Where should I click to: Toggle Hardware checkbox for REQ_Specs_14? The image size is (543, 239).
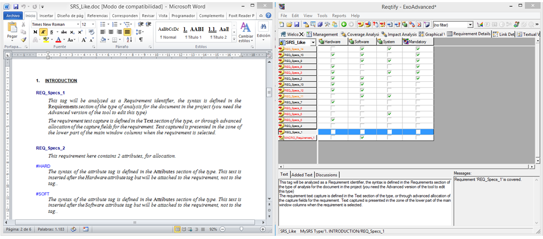tap(333, 49)
